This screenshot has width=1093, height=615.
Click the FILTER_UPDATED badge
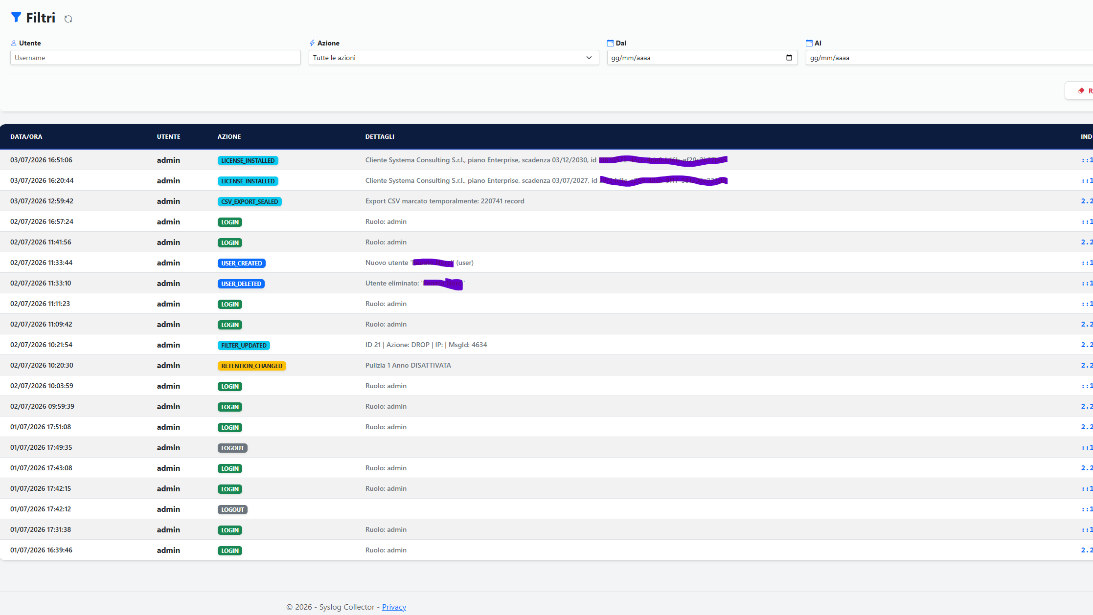[244, 345]
